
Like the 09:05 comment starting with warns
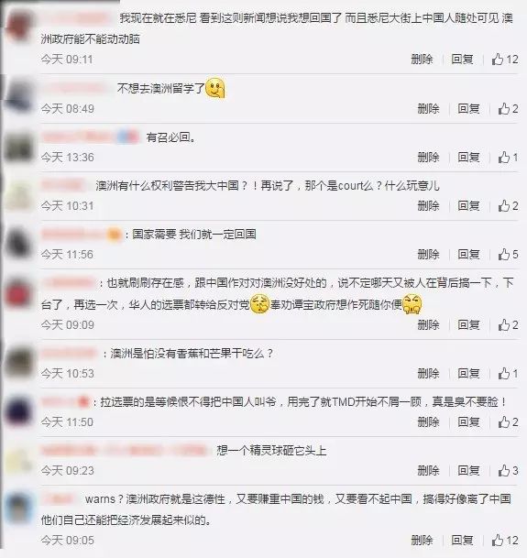(x=505, y=541)
